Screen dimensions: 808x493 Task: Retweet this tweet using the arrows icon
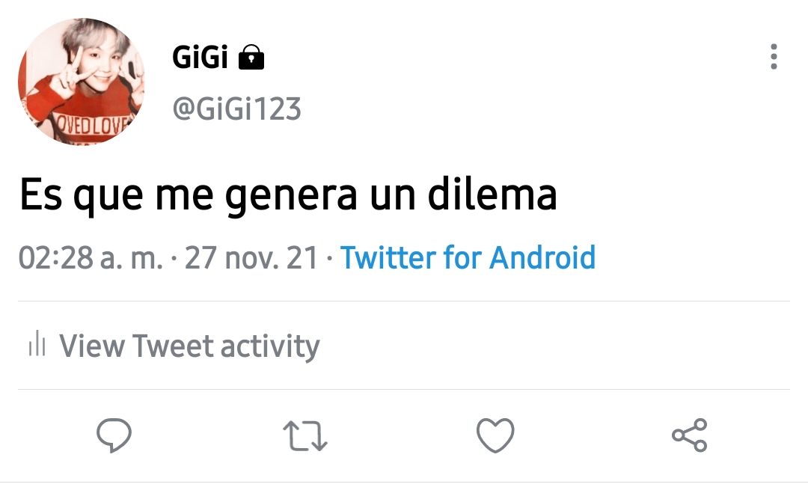click(305, 436)
